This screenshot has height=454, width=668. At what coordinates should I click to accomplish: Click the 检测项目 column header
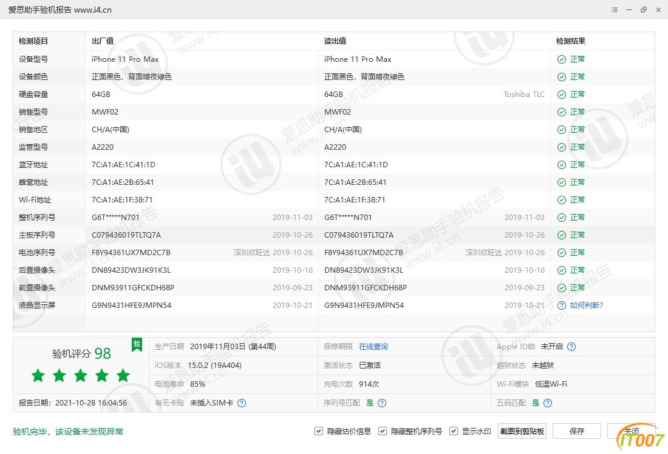click(x=33, y=41)
